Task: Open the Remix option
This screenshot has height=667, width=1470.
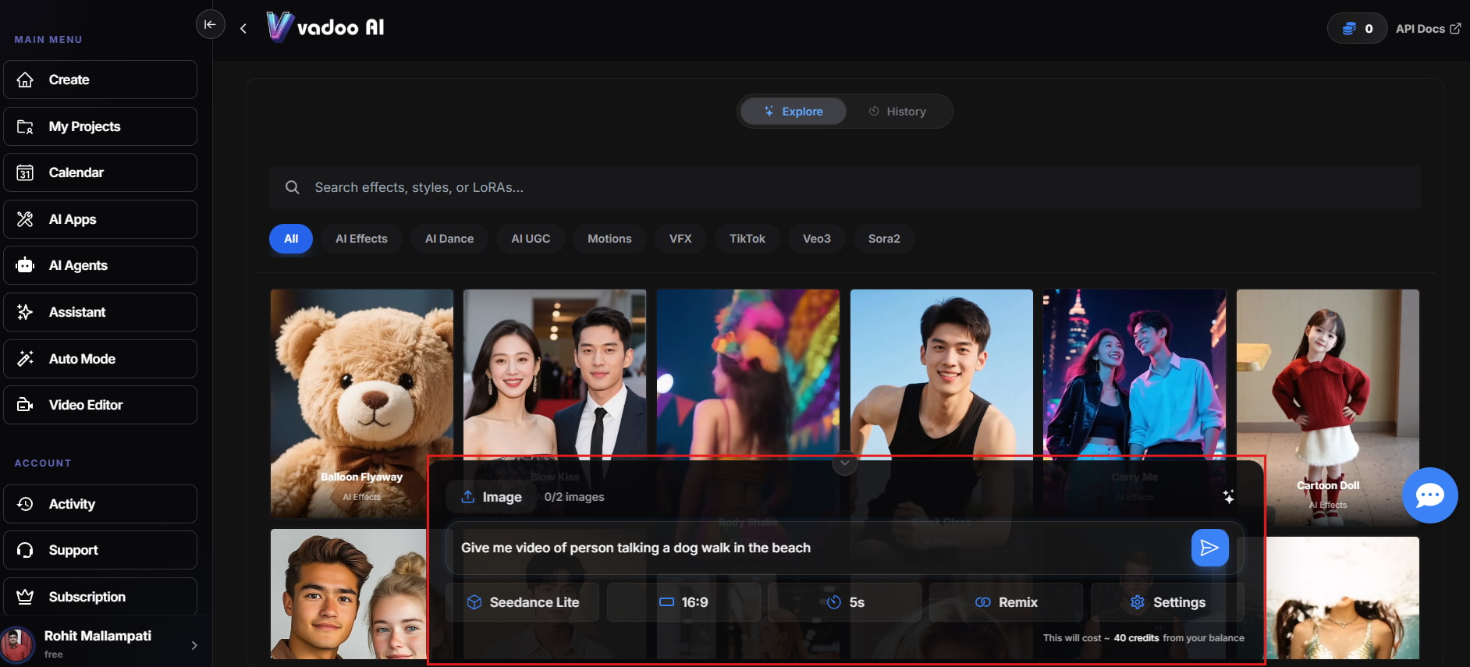Action: (1006, 602)
